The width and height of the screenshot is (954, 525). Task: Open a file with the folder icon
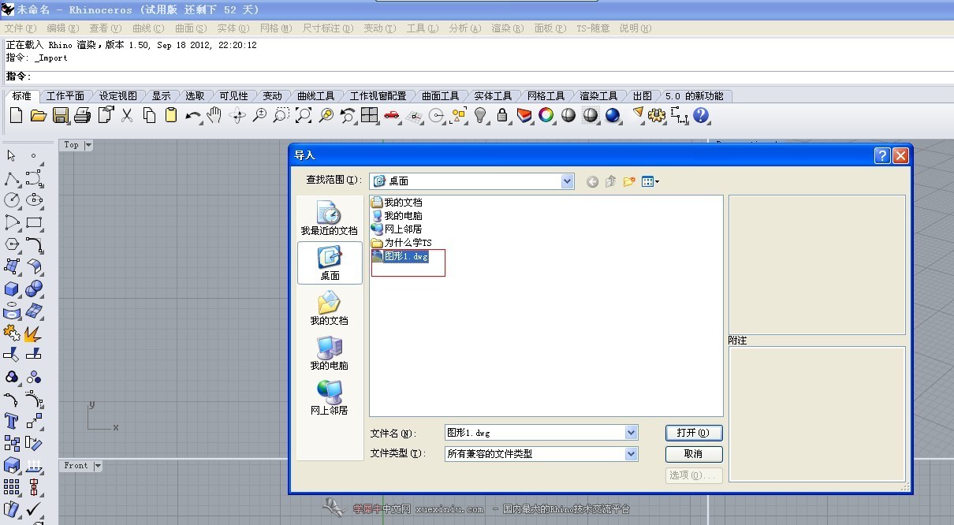pos(38,116)
